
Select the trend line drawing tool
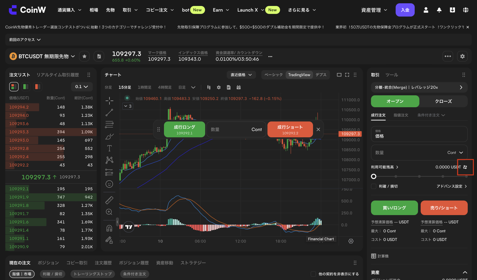point(109,113)
